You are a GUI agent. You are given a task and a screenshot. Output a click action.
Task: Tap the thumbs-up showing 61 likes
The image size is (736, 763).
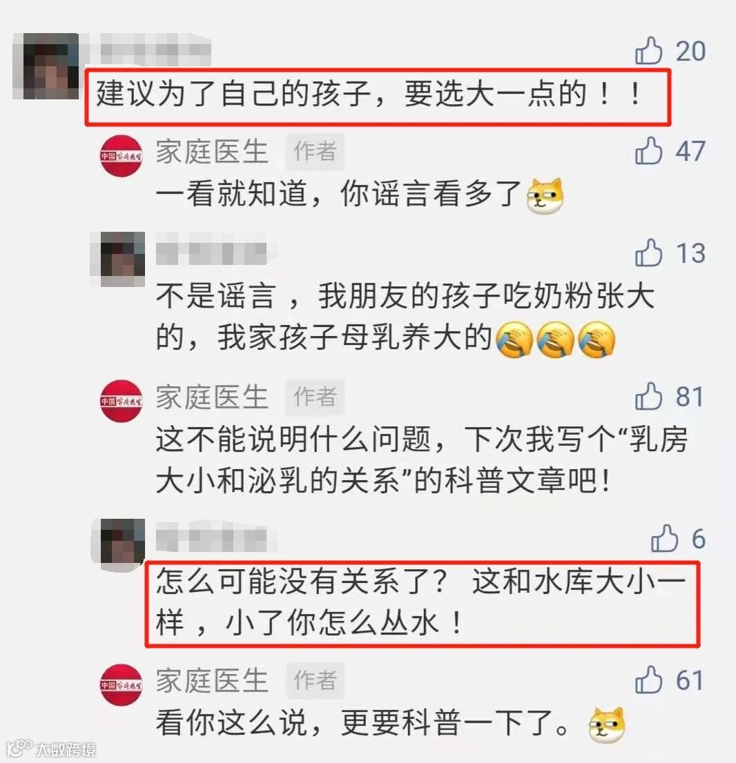tap(649, 680)
